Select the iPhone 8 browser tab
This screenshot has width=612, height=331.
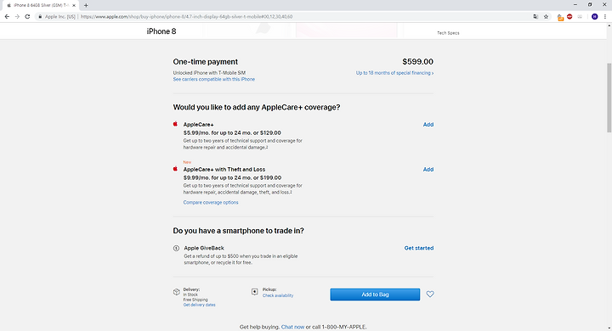click(39, 5)
